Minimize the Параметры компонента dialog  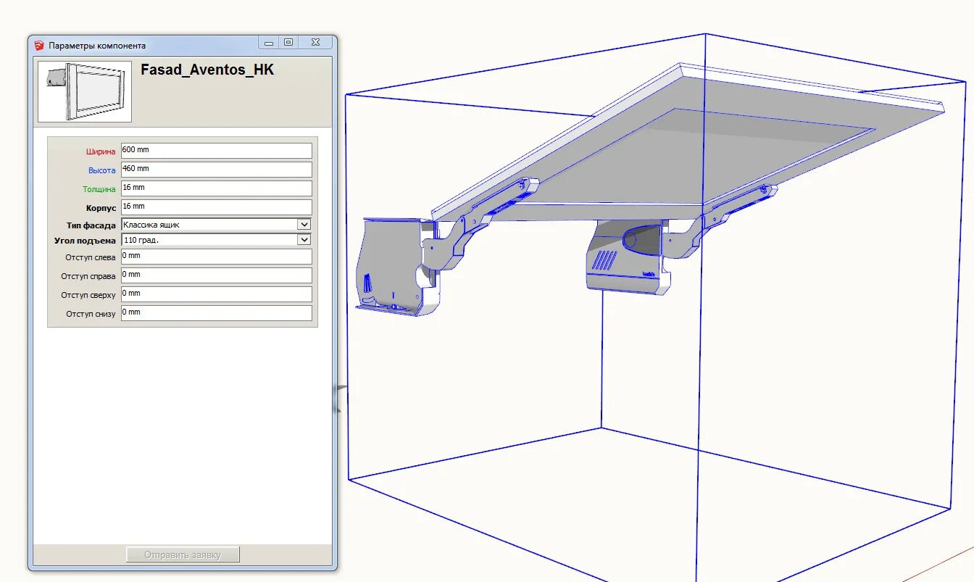pyautogui.click(x=269, y=43)
